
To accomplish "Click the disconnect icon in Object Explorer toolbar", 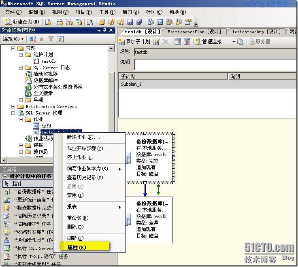I will (x=32, y=39).
